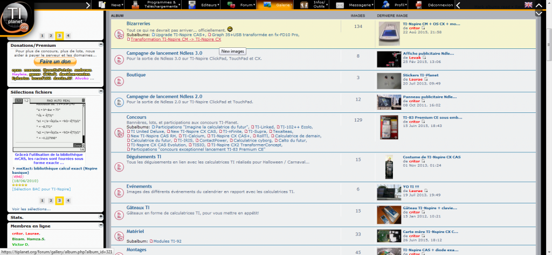Open the Evénements latest image thumbnail
Viewport: 552px width, 255px height.
point(389,193)
